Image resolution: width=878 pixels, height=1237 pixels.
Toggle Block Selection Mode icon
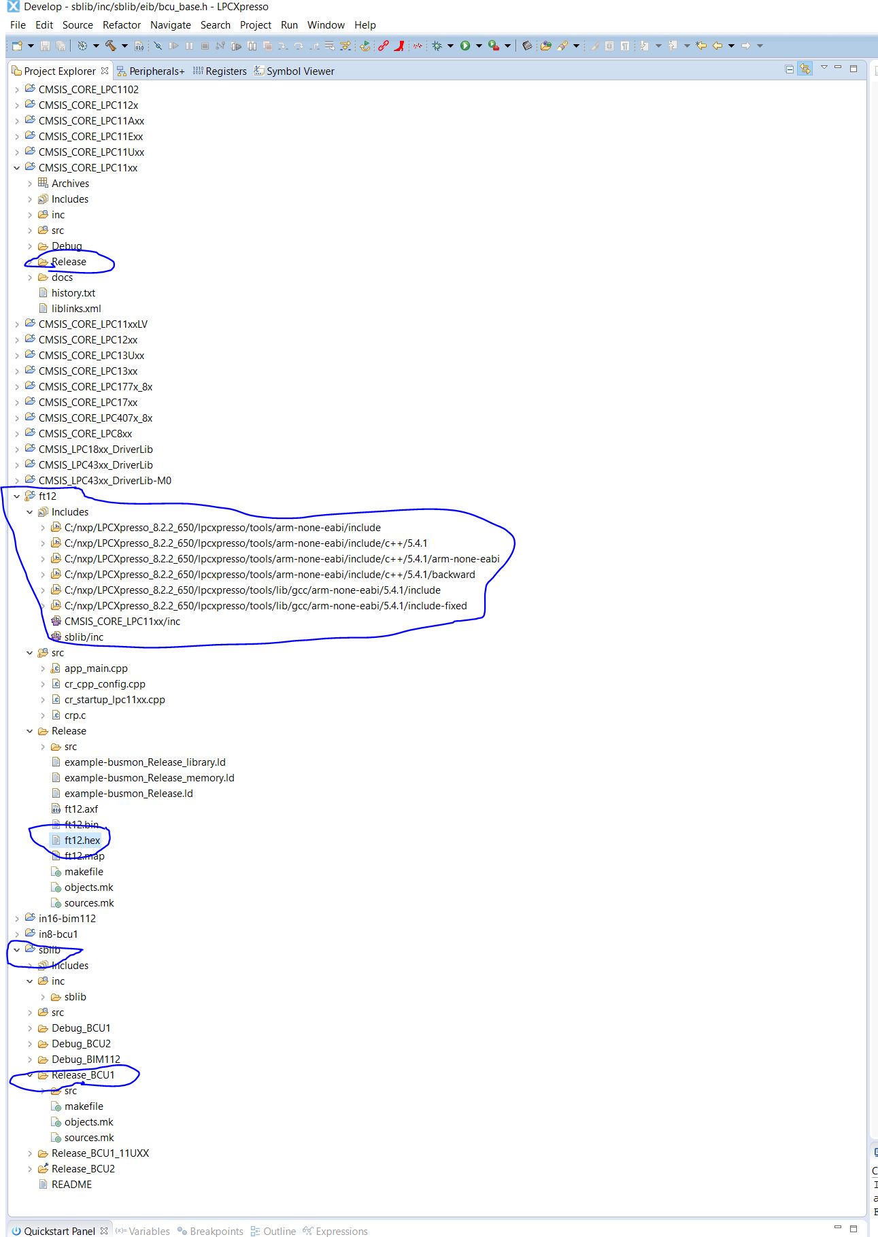(x=609, y=46)
